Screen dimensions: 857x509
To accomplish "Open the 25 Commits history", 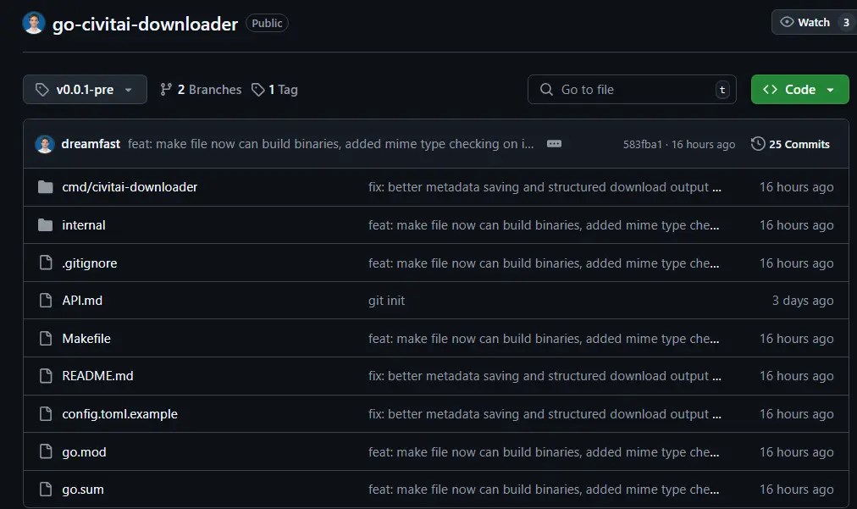I will (791, 144).
